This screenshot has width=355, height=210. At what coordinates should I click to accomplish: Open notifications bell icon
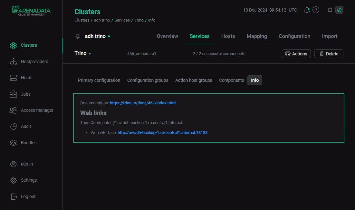(x=307, y=10)
